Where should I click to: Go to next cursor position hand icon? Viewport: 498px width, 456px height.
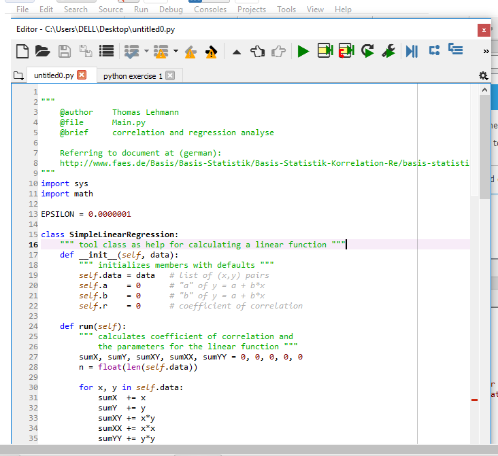278,51
